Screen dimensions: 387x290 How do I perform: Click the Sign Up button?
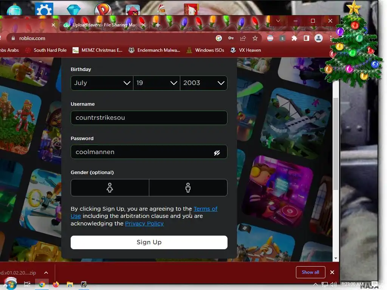[149, 242]
